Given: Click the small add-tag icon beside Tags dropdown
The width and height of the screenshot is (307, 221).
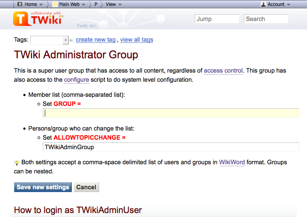Looking at the screenshot, I should [x=71, y=40].
